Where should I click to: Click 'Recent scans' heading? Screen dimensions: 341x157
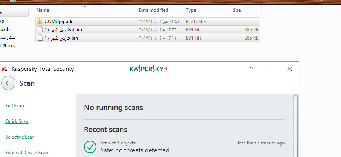point(105,130)
